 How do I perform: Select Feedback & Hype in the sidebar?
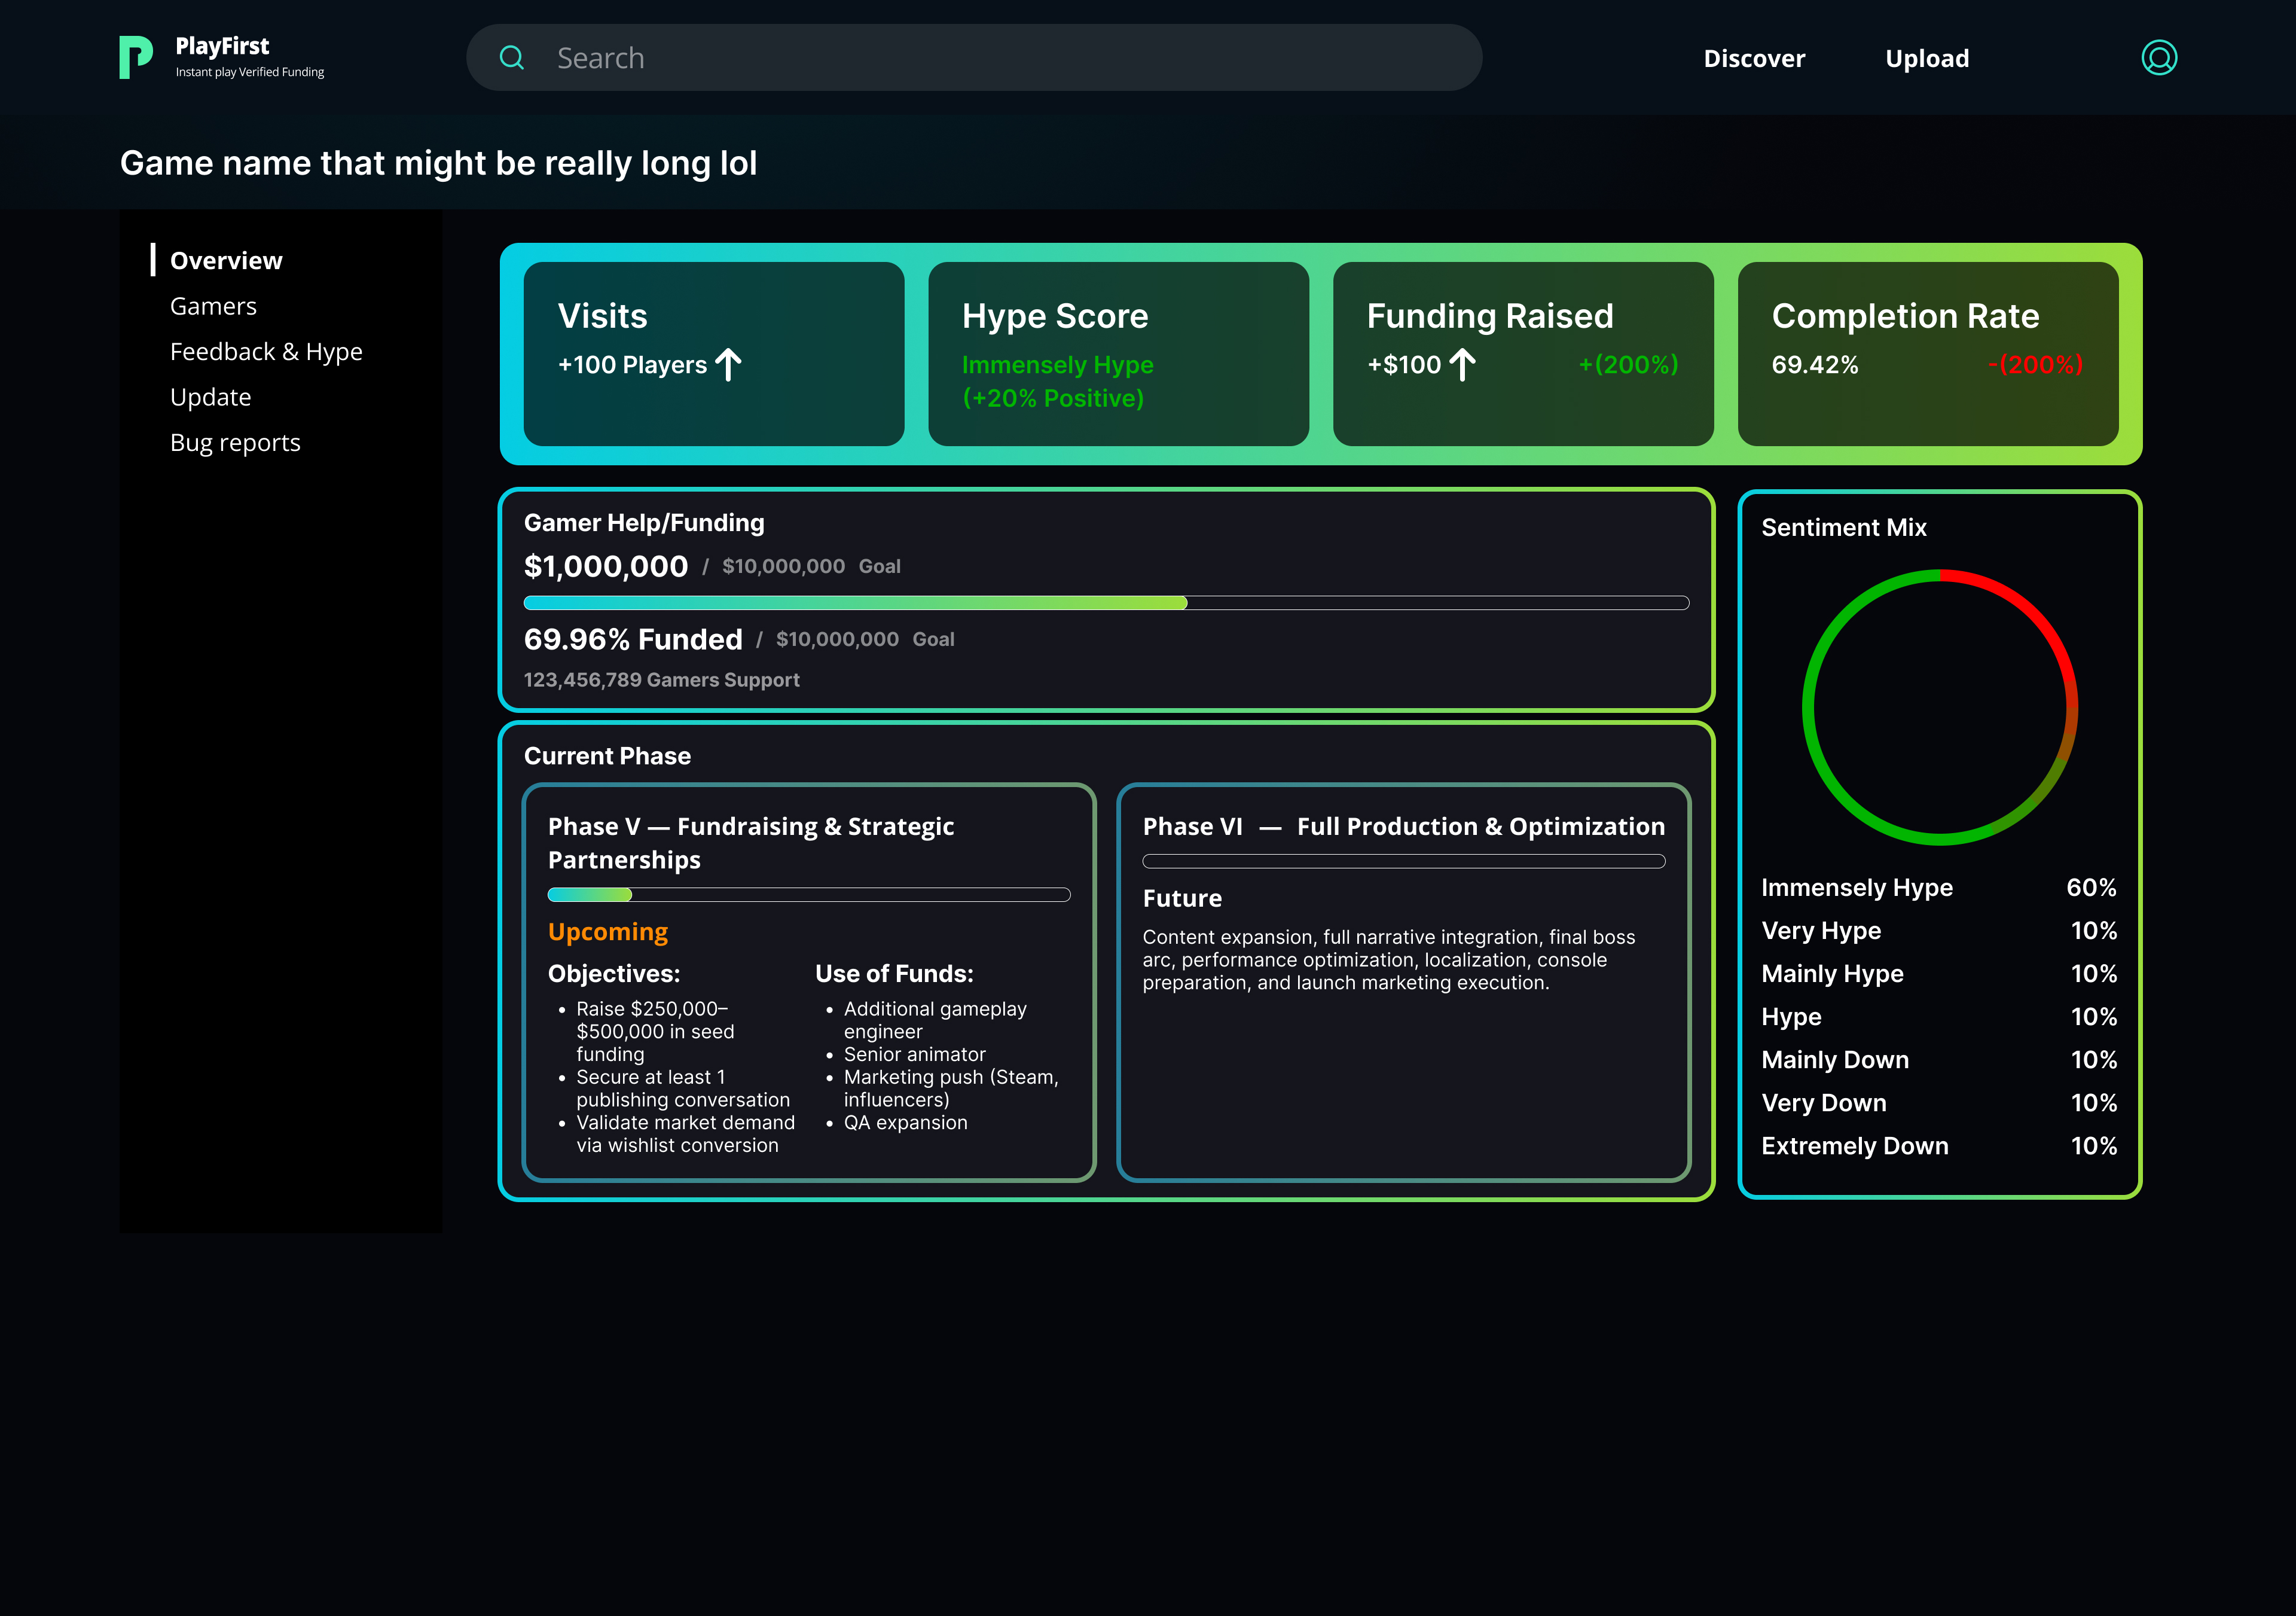click(x=266, y=351)
